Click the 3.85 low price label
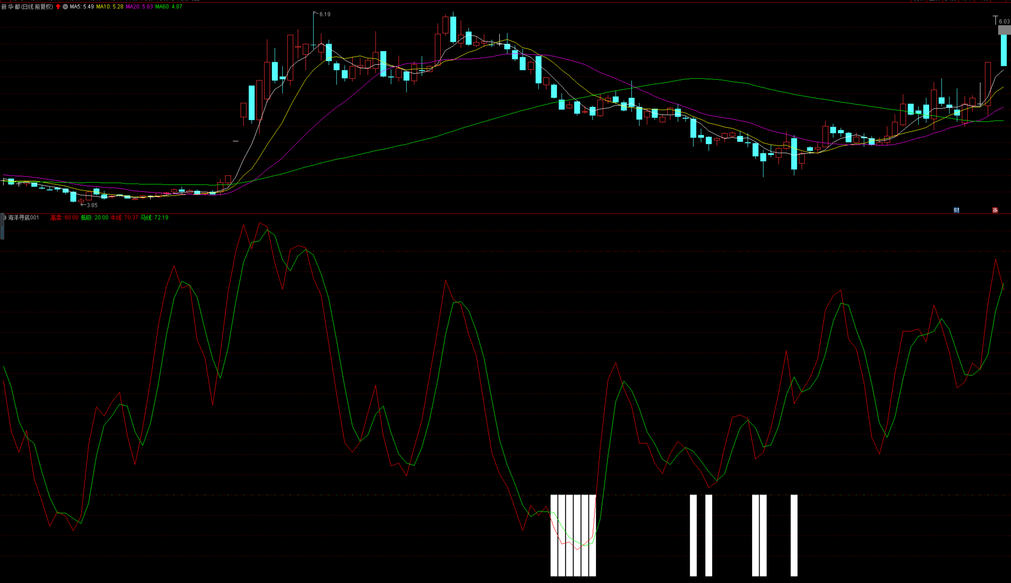The height and width of the screenshot is (583, 1011). 92,205
